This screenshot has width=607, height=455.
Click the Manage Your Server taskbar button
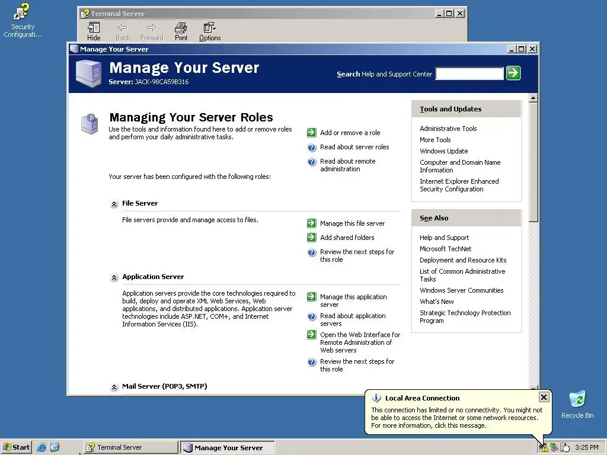tap(227, 447)
